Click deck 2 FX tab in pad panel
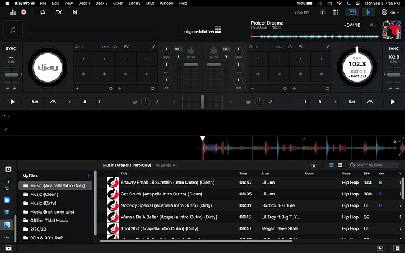This screenshot has width=405, height=253. point(301,47)
